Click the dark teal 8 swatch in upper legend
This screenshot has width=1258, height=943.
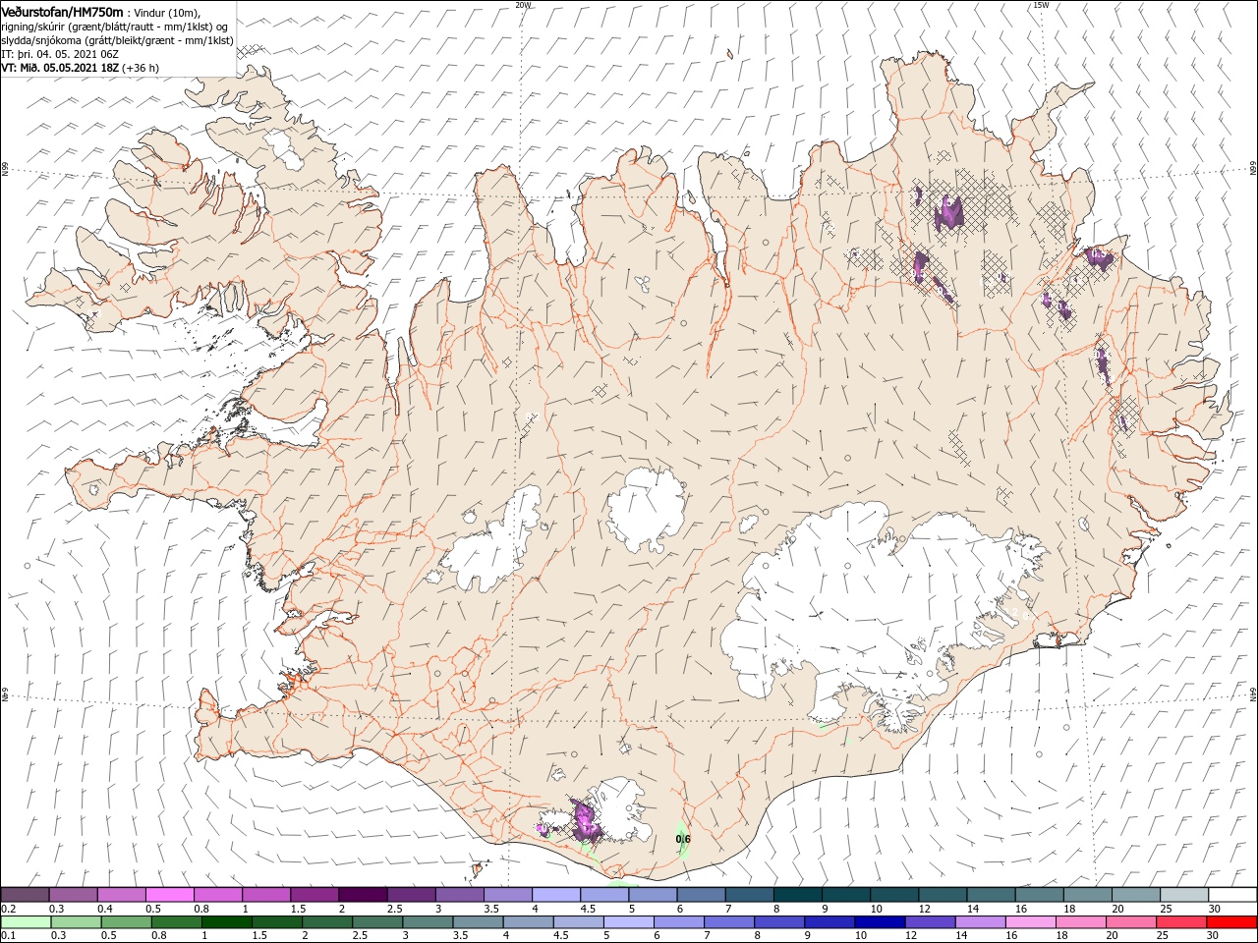(798, 895)
